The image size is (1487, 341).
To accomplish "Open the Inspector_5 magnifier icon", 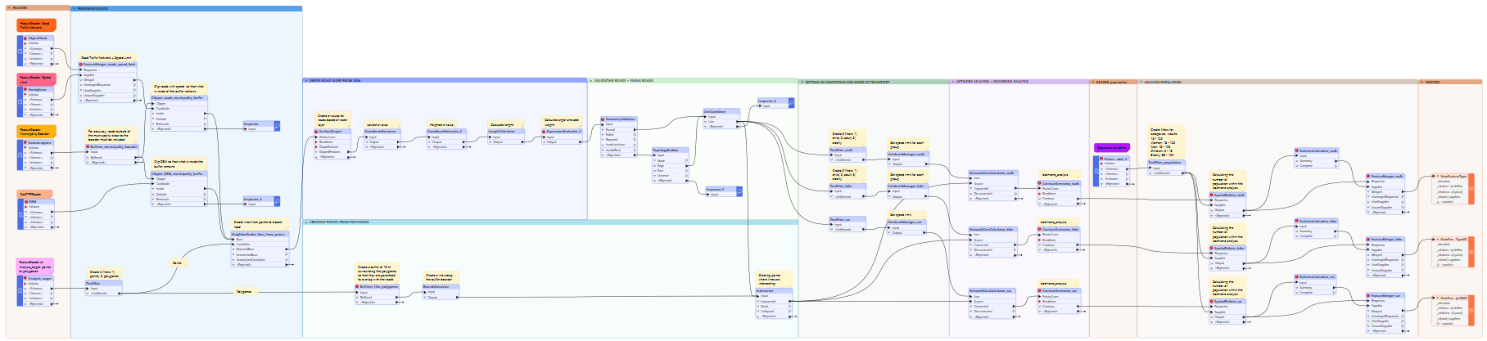I will pos(793,103).
